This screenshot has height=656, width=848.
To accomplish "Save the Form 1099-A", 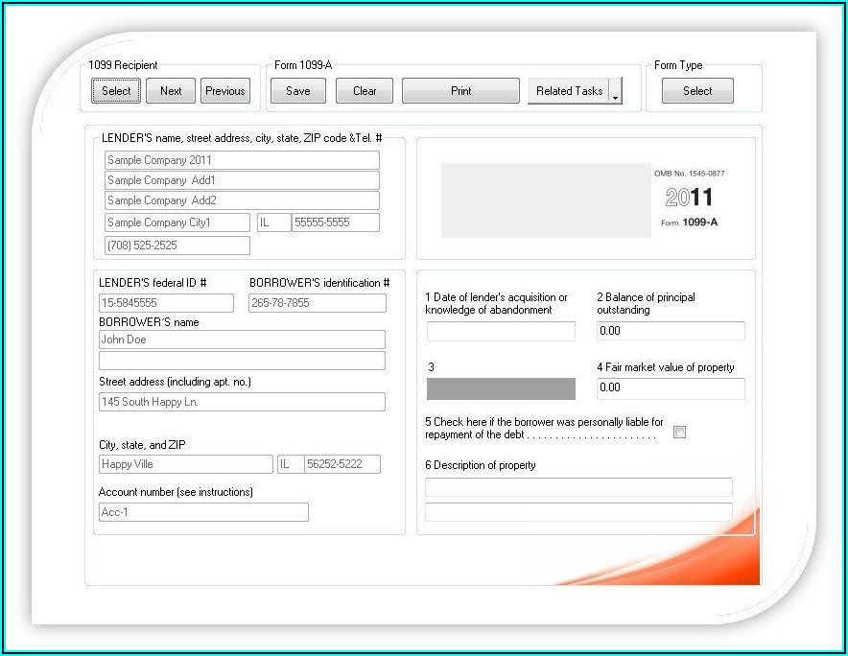I will click(297, 91).
